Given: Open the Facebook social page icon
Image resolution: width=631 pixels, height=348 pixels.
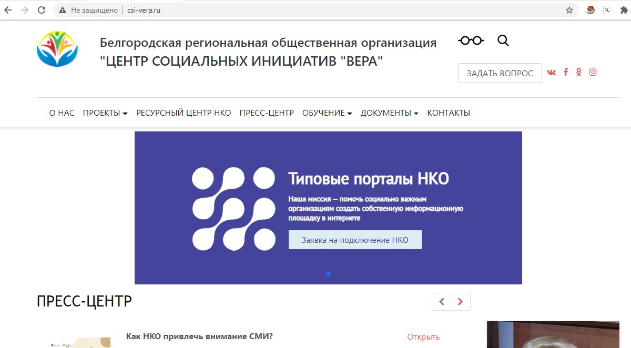Looking at the screenshot, I should [566, 72].
